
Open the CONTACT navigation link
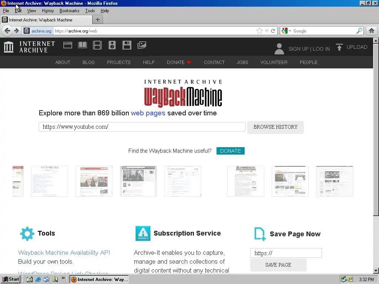[x=214, y=62]
